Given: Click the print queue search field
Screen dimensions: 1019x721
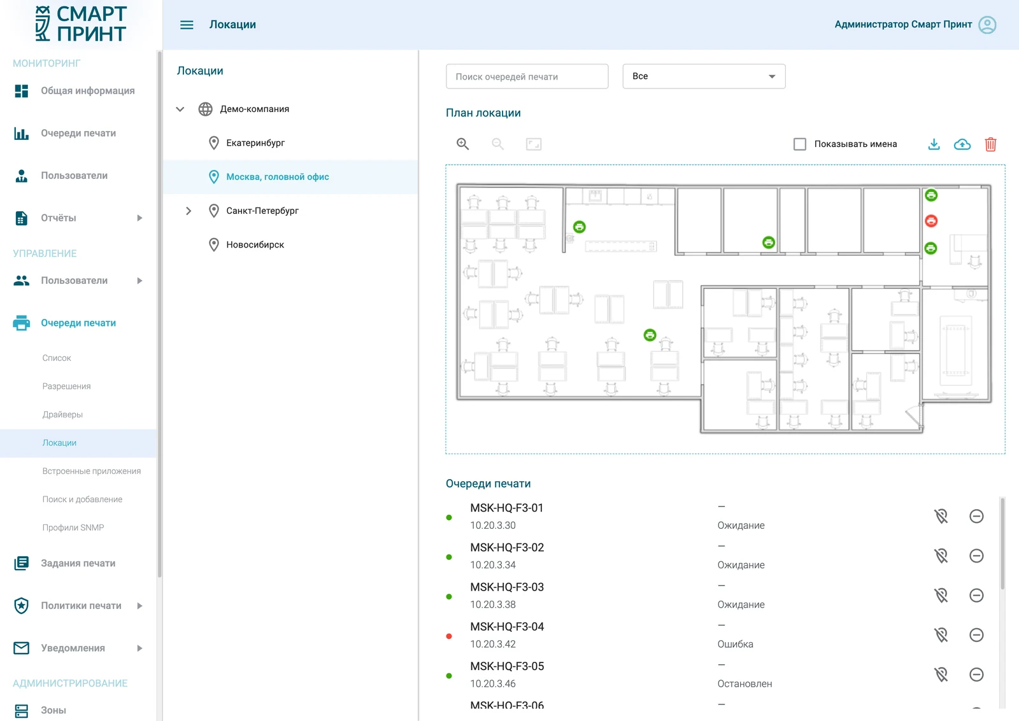Looking at the screenshot, I should [x=527, y=76].
